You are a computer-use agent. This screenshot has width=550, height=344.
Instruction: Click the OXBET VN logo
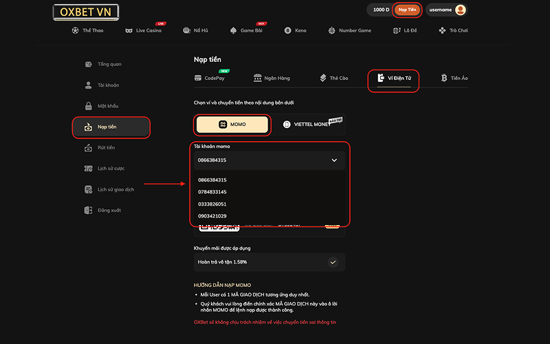(86, 12)
